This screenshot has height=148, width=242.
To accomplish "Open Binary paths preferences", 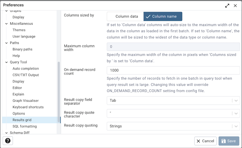I will pos(22,49).
